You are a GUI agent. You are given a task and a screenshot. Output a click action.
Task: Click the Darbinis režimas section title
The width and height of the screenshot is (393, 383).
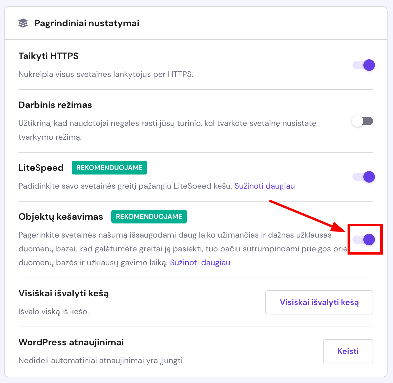click(55, 105)
